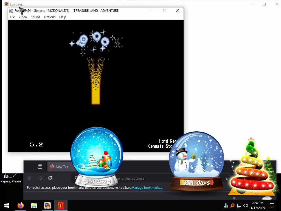Viewport: 281px width, 211px height.
Task: Open the File menu in Fusion
Action: [x=12, y=17]
